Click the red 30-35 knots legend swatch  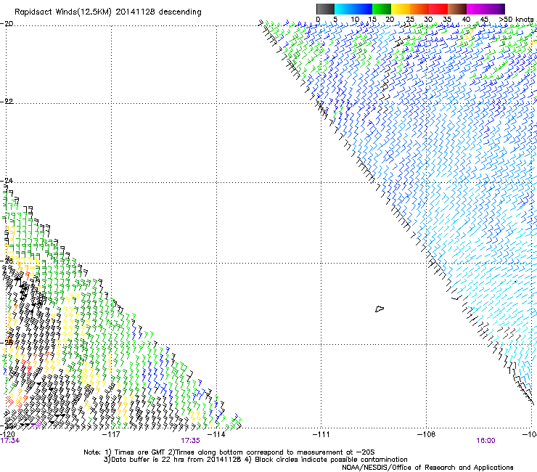coord(438,9)
